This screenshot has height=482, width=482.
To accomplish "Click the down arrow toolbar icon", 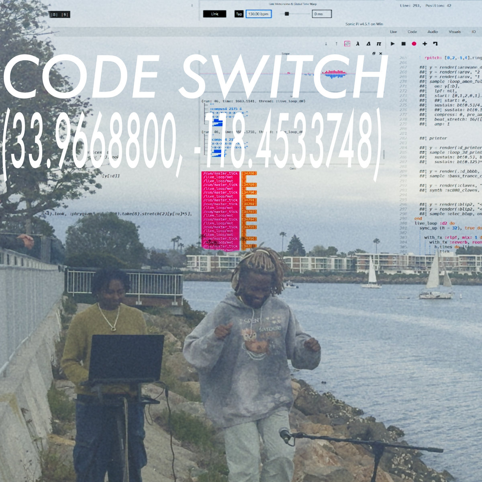I will coord(326,44).
